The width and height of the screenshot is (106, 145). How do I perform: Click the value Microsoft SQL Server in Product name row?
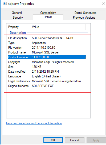point(45,52)
